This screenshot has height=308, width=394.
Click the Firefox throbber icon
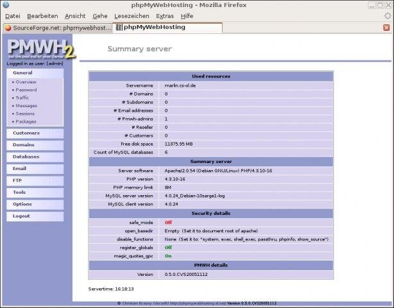[388, 16]
